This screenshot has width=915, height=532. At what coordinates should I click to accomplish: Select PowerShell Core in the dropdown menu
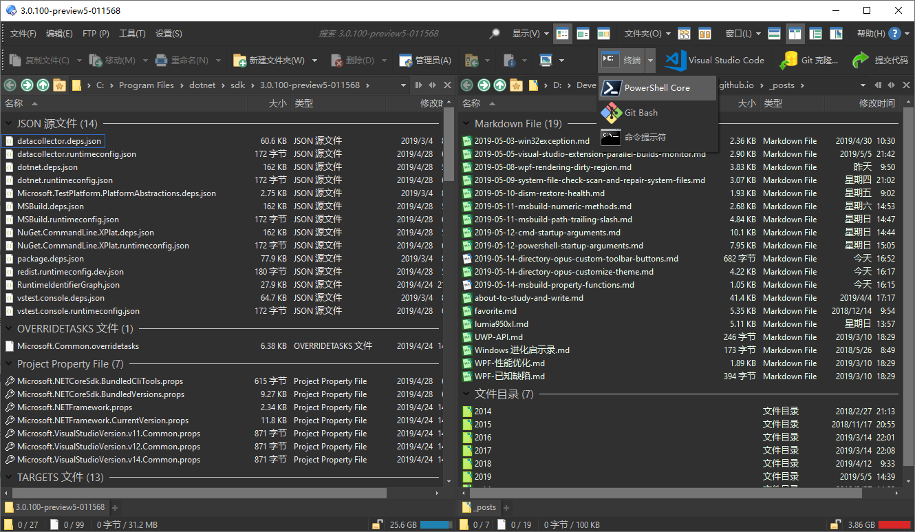pos(649,87)
